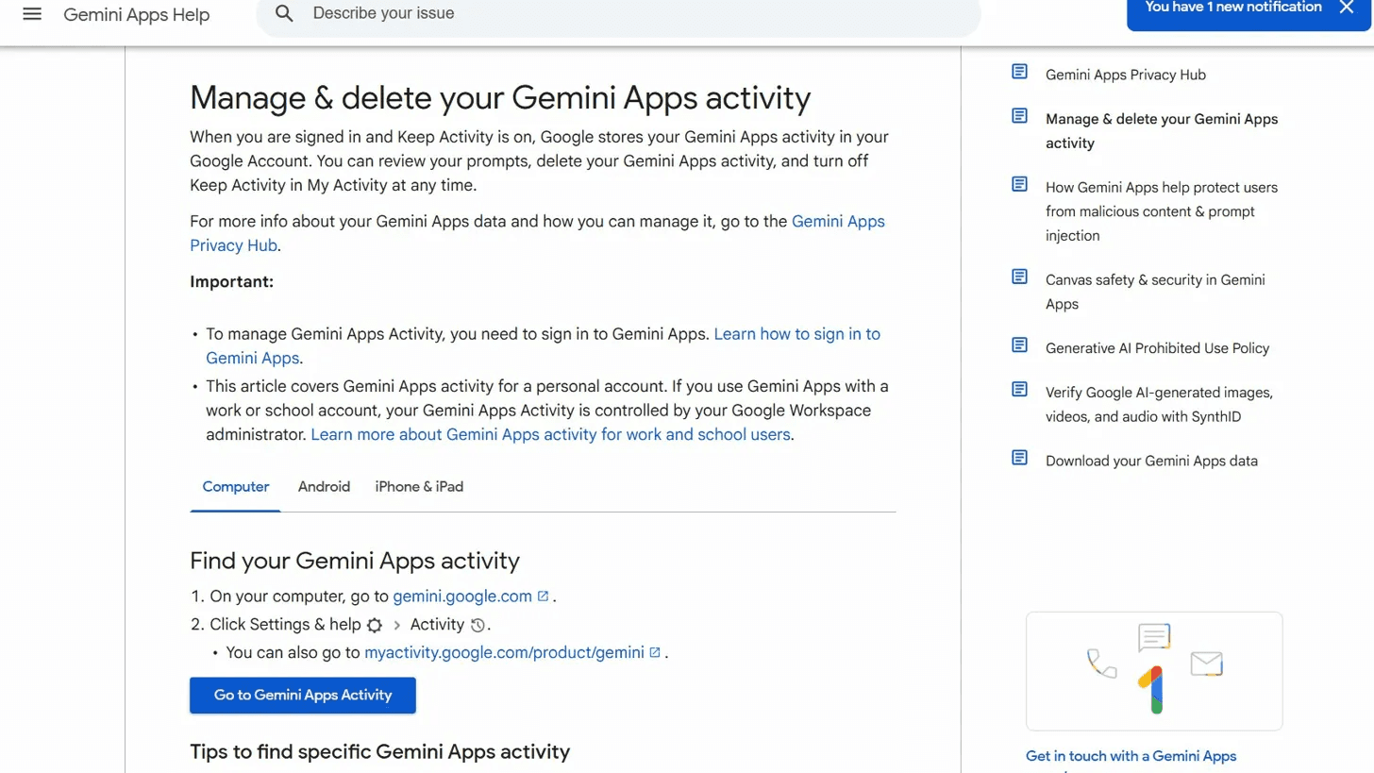Click the article icon beside Verify Google AI-generated images
The width and height of the screenshot is (1374, 773).
1019,389
